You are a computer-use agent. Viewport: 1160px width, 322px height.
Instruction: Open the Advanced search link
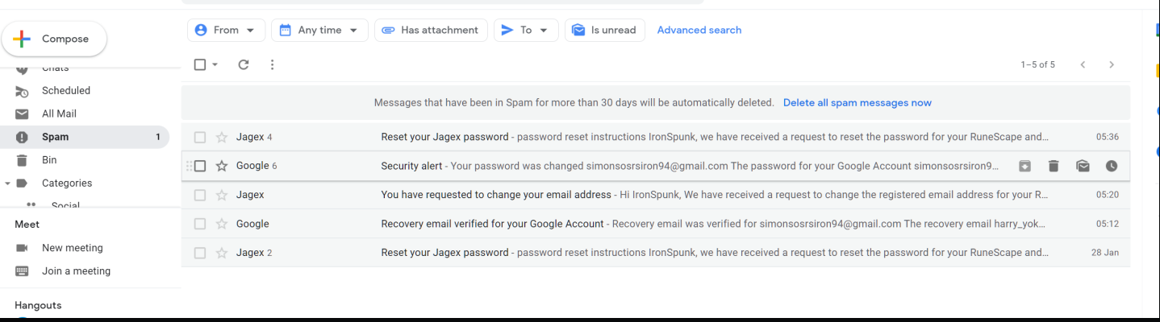tap(699, 30)
